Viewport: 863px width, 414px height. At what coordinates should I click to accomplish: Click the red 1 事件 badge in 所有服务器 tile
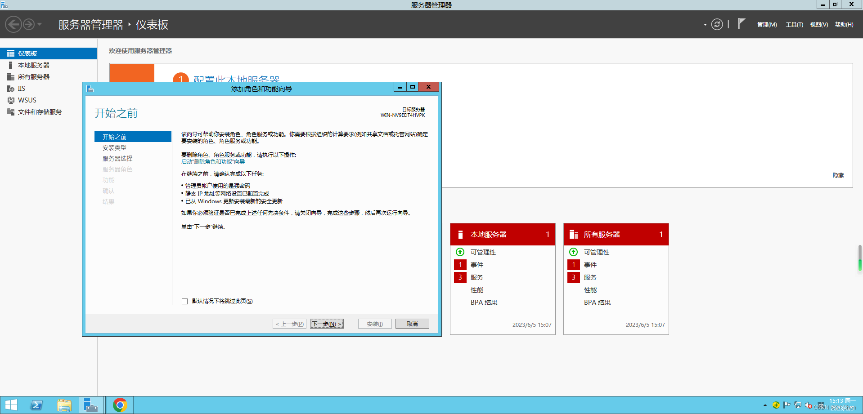tap(573, 265)
